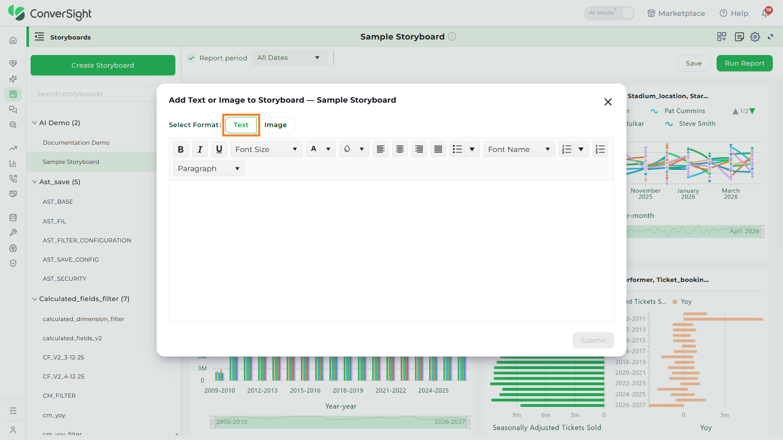
Task: Click Run Report
Action: pos(745,63)
